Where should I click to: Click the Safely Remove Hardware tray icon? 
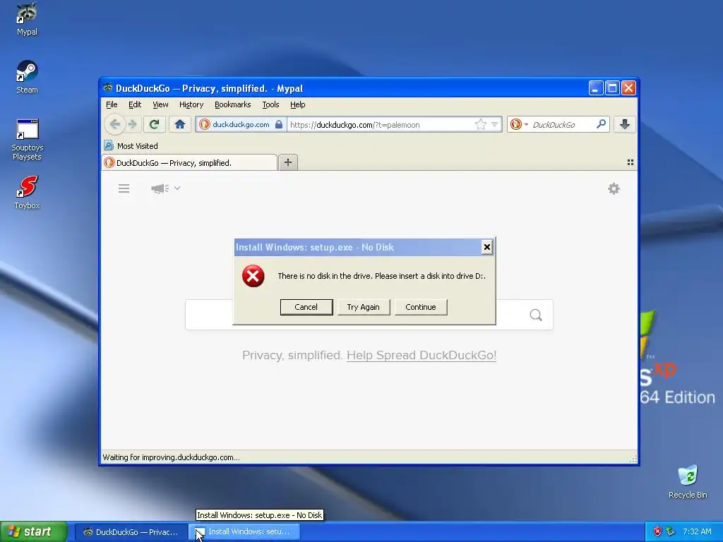670,531
